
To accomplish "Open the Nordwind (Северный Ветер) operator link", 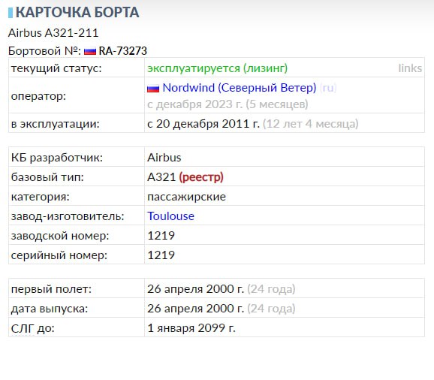I will [239, 88].
